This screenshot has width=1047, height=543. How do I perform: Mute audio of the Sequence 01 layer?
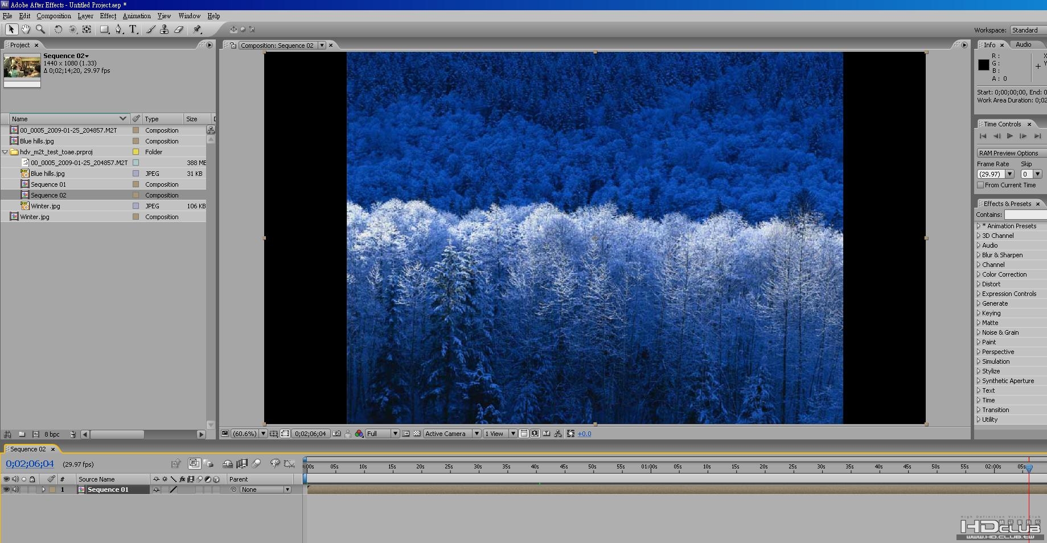coord(15,489)
